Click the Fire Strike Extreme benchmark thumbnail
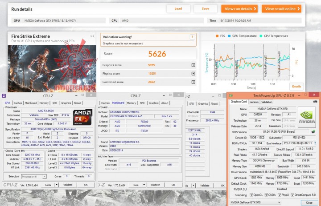Image resolution: width=321 pixels, height=206 pixels. (x=52, y=68)
